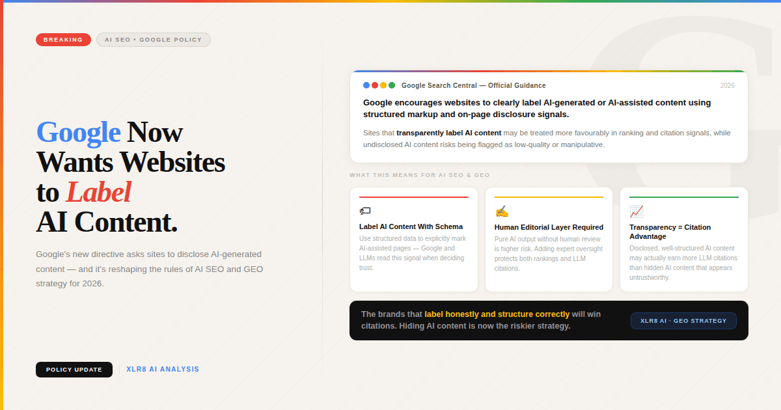The width and height of the screenshot is (781, 410).
Task: Click the bold guidance statement about labeling AI content
Action: tap(537, 109)
